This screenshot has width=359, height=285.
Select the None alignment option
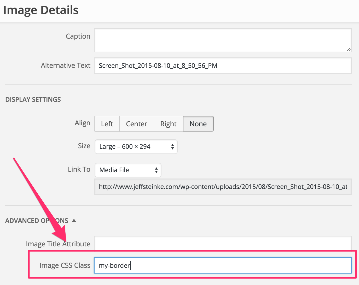pos(198,124)
